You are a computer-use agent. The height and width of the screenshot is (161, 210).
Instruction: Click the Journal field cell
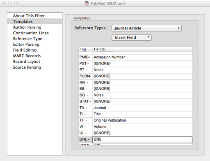click(x=143, y=108)
